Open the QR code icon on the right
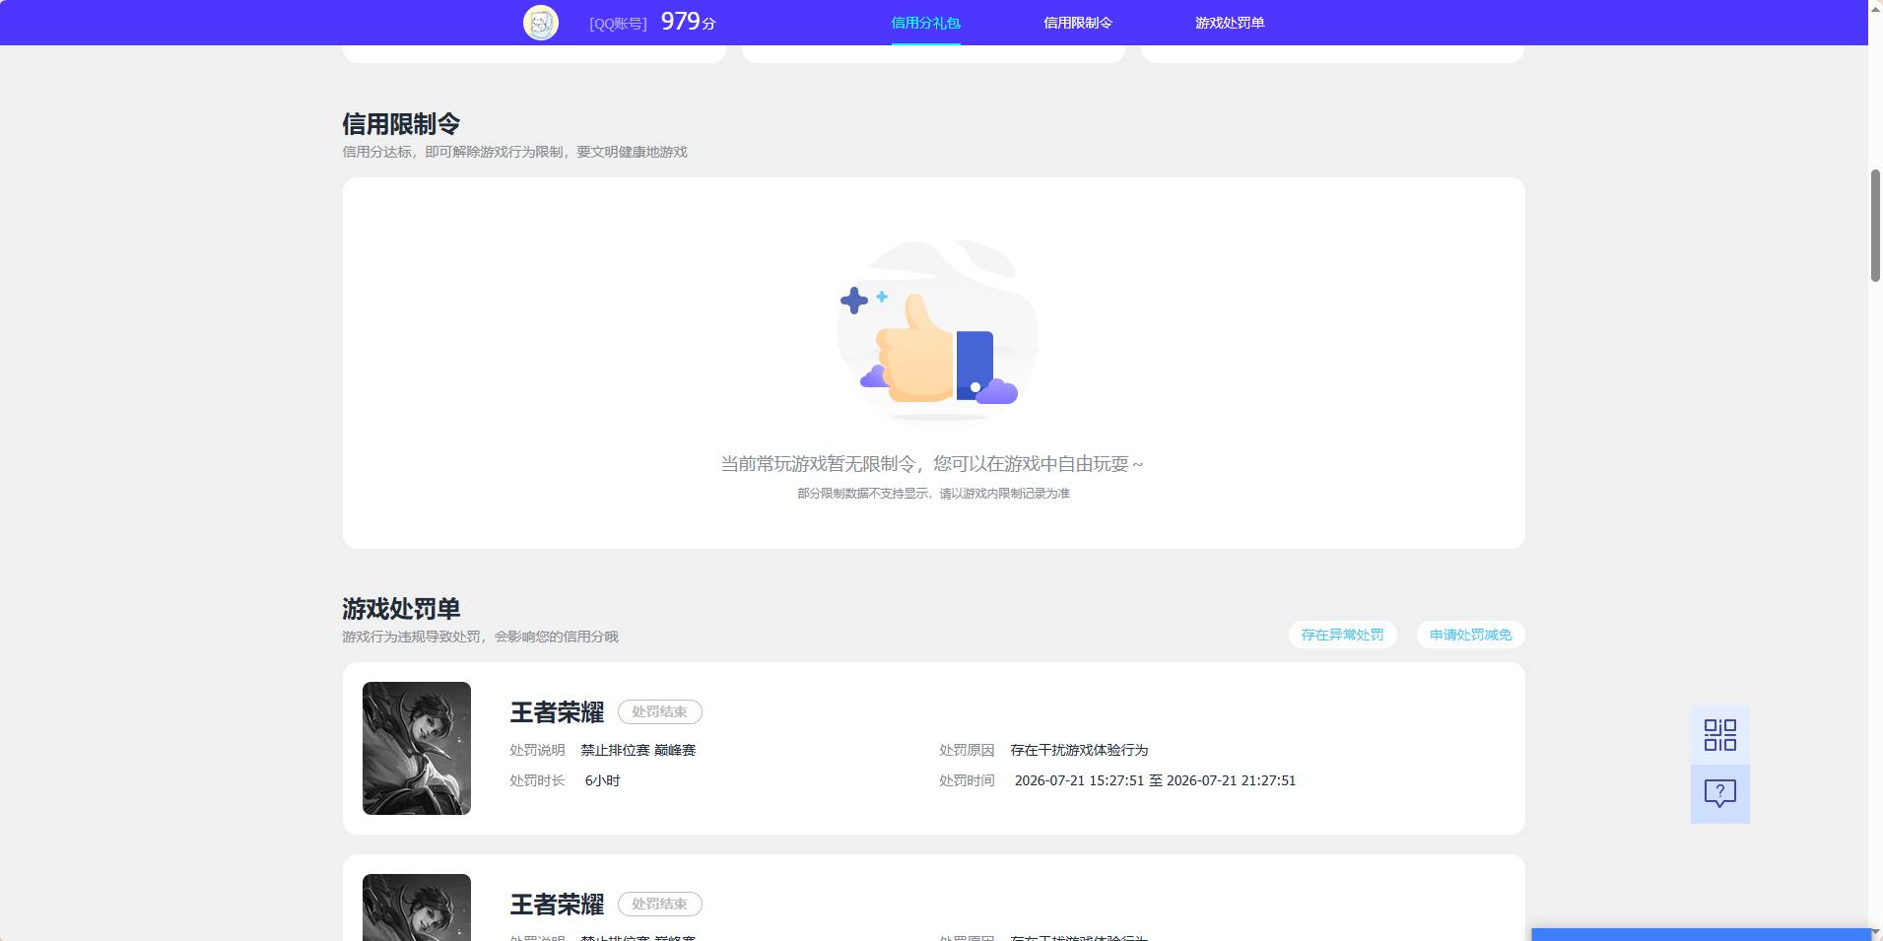Image resolution: width=1883 pixels, height=941 pixels. point(1720,735)
